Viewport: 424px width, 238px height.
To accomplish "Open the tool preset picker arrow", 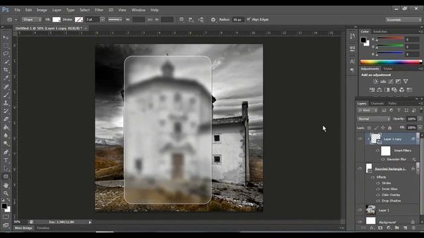I will click(16, 20).
